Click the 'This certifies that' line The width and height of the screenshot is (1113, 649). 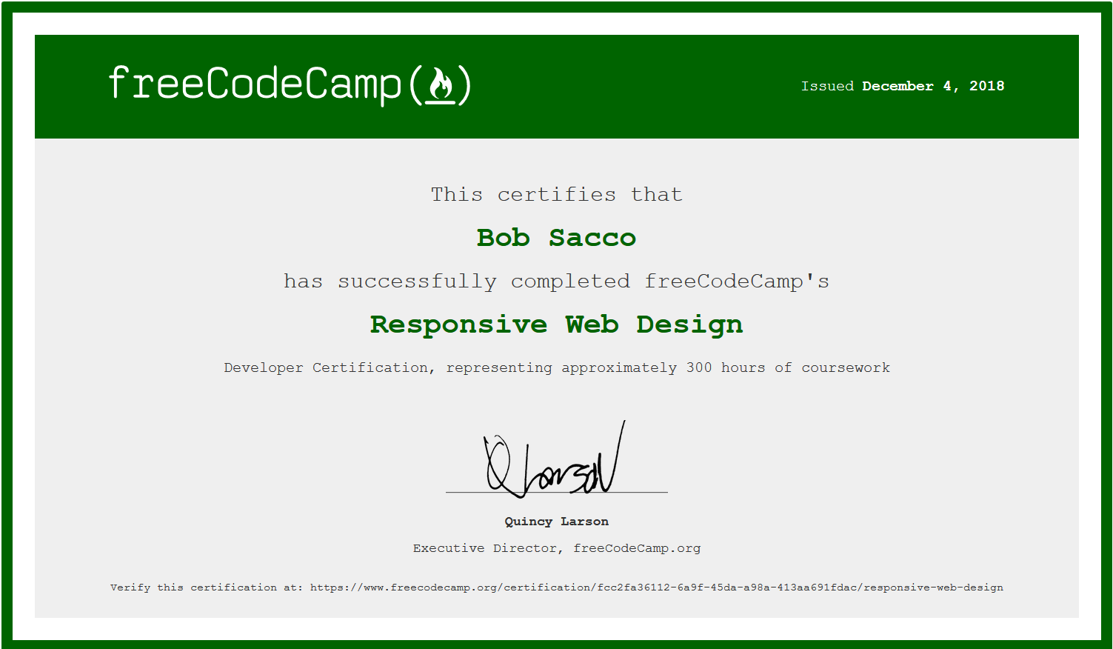coord(556,194)
